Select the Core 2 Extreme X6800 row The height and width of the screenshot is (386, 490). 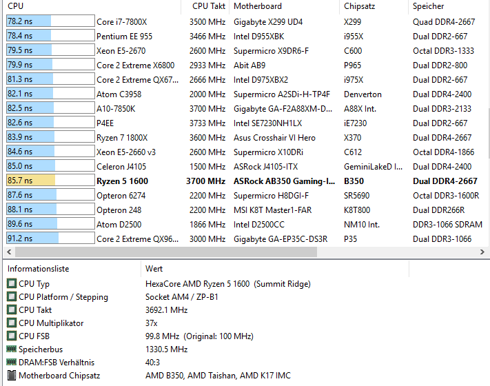pyautogui.click(x=247, y=65)
